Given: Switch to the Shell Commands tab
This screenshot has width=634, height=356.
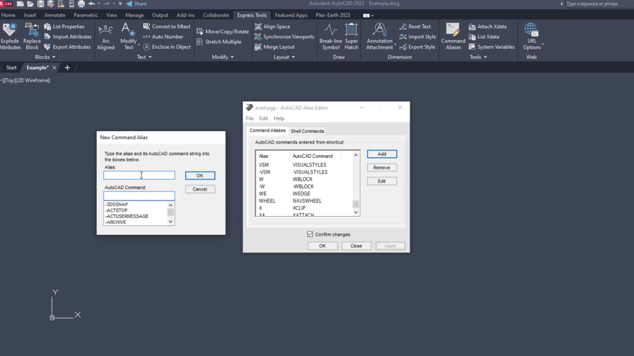Looking at the screenshot, I should coord(307,131).
